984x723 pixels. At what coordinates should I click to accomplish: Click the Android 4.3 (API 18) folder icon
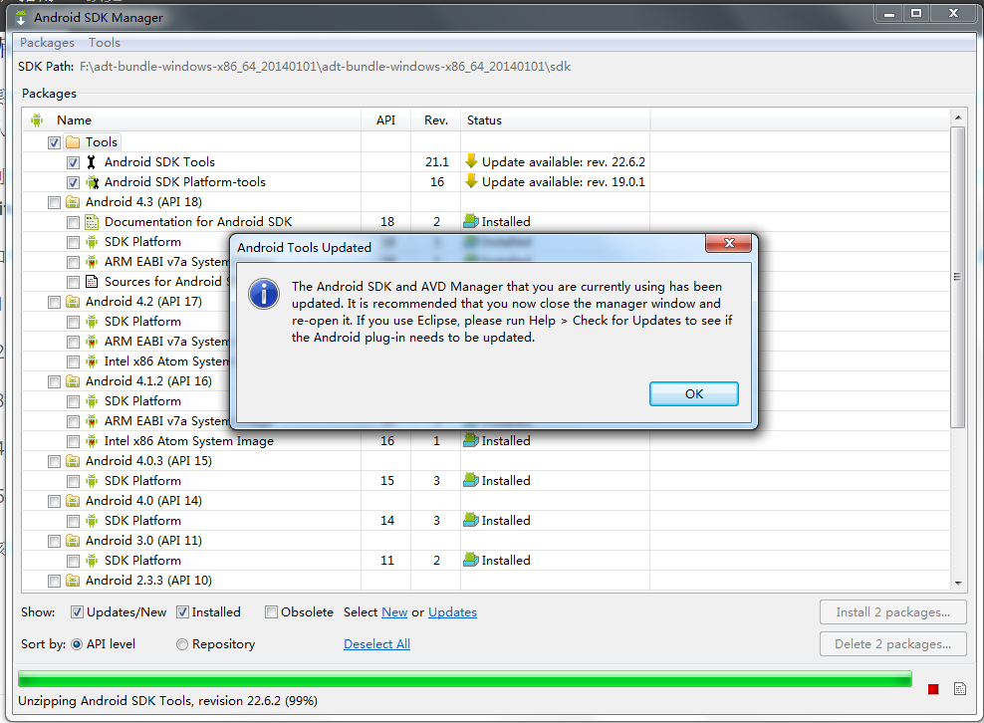pos(73,202)
